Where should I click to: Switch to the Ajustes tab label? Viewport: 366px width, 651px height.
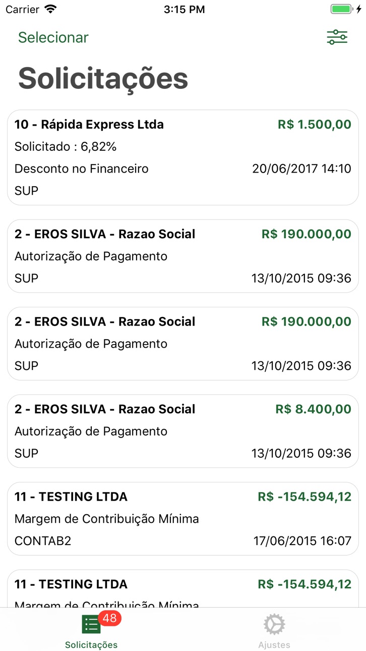[274, 645]
